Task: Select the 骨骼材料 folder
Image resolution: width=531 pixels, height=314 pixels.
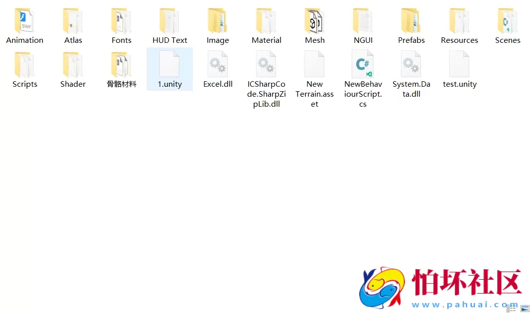Action: coord(121,66)
